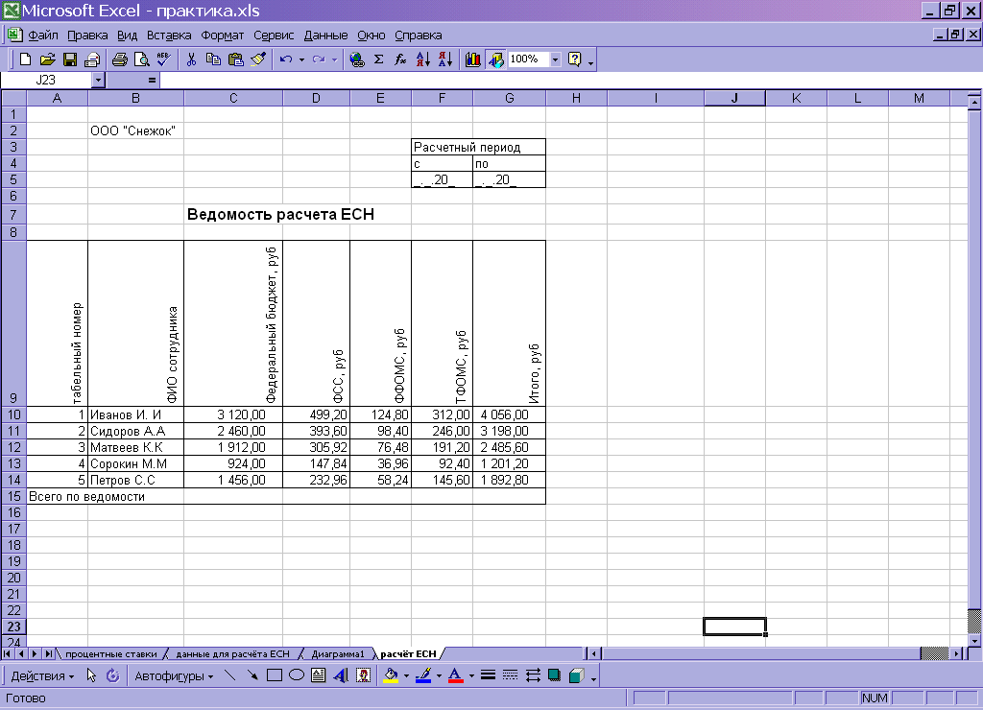Create a new workbook with the New icon
Viewport: 983px width, 710px height.
pos(25,59)
